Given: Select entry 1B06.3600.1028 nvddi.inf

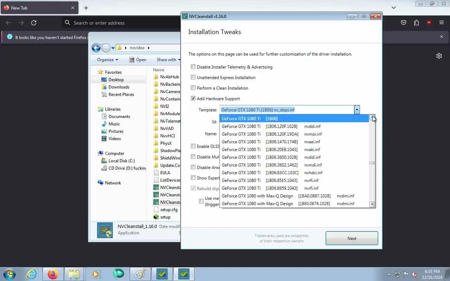Looking at the screenshot, I should 294,157.
